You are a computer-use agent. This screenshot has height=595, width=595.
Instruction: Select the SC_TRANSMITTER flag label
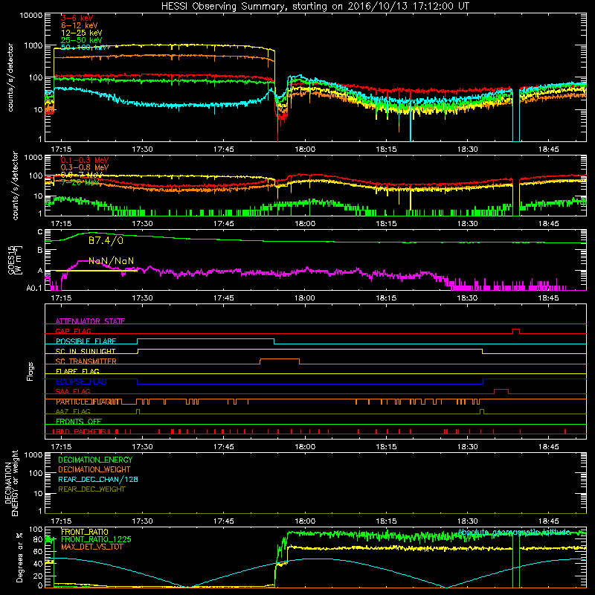[86, 361]
